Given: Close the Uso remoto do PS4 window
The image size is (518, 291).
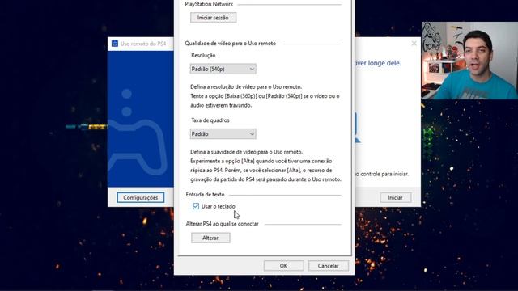Looking at the screenshot, I should click(414, 44).
